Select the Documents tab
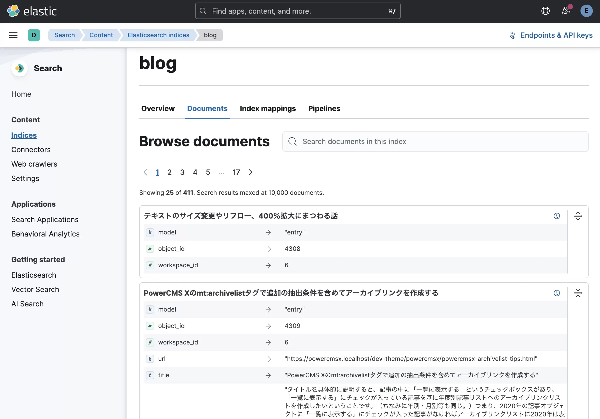 coord(207,108)
